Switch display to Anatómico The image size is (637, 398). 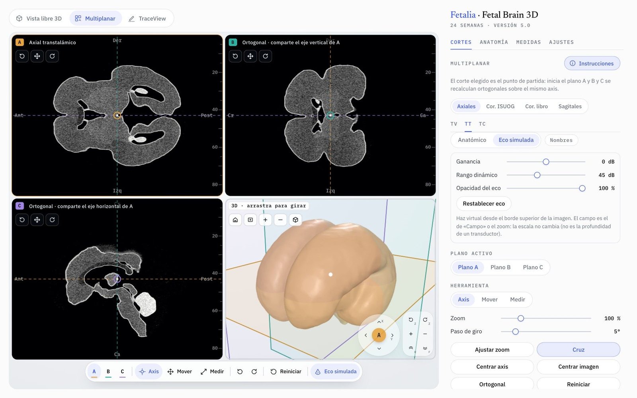(472, 140)
